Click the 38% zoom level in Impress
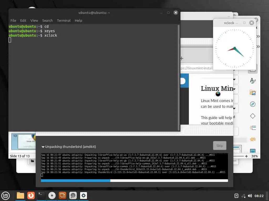This screenshot has width=269, height=201. pyautogui.click(x=254, y=156)
